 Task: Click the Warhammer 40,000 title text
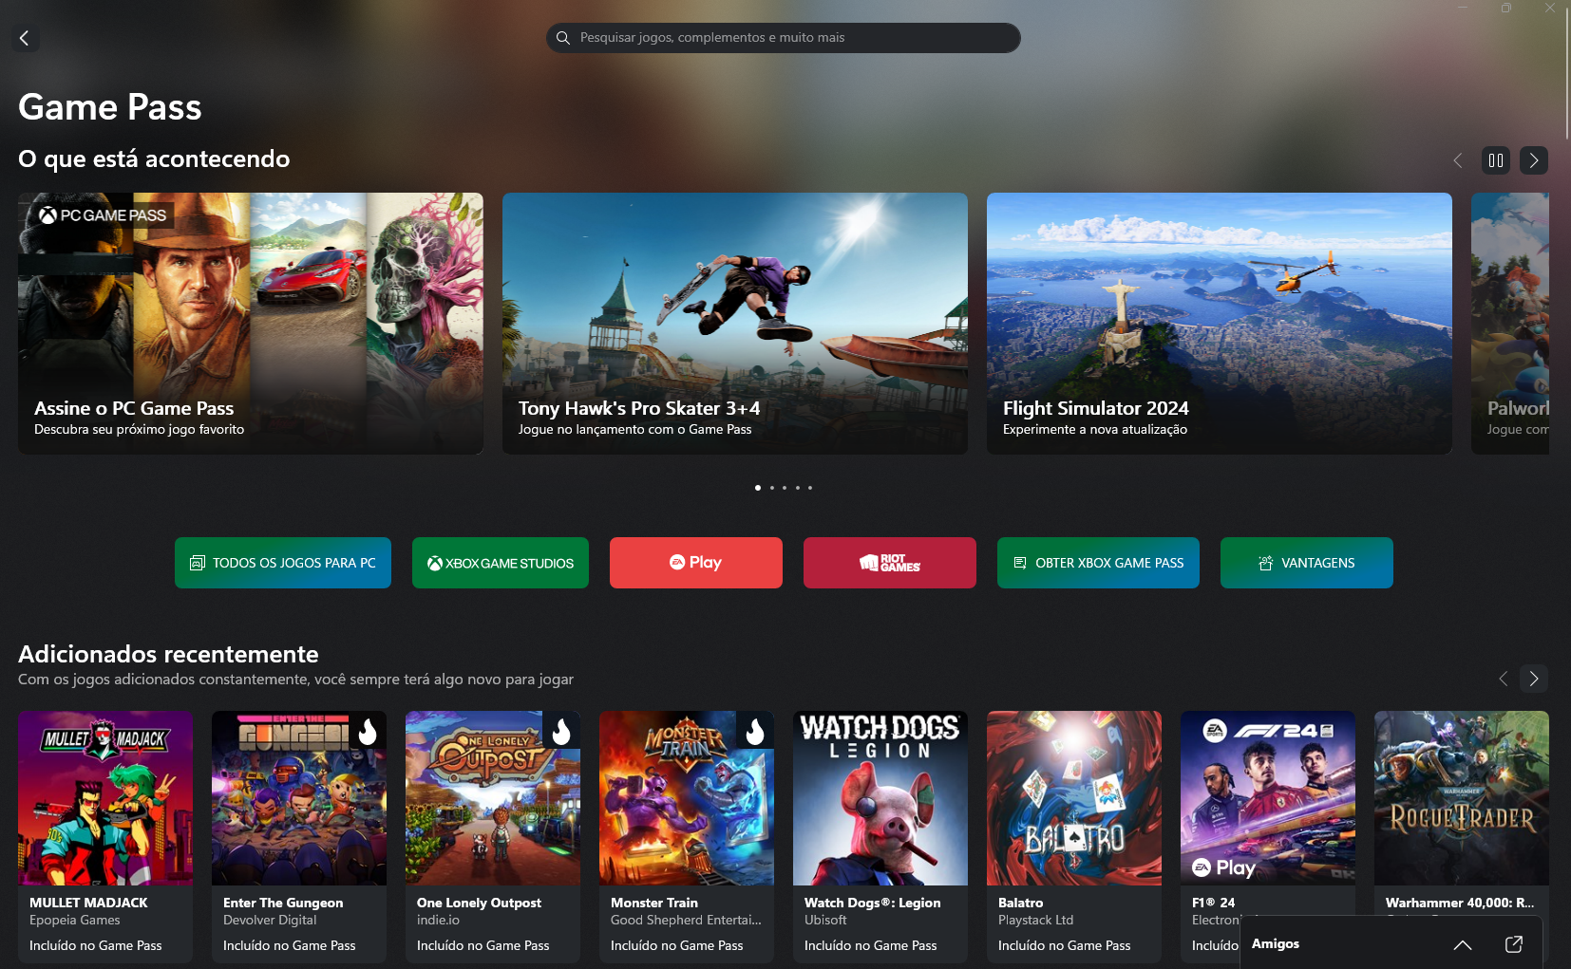pos(1460,903)
